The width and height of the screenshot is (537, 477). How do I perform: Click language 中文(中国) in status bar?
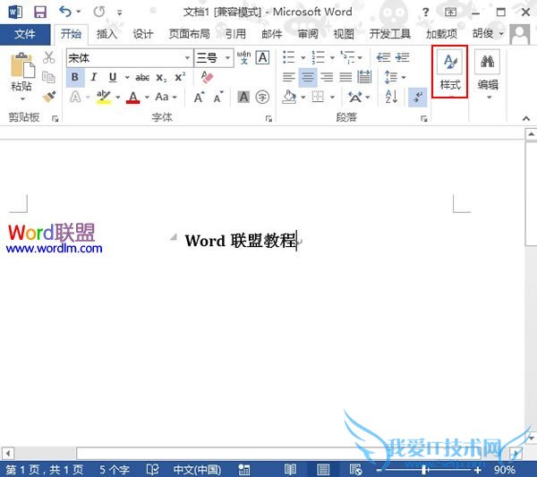pyautogui.click(x=197, y=470)
